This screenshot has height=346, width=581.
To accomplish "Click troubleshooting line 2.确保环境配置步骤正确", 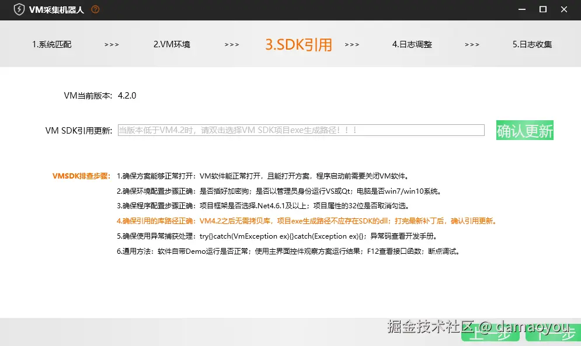I will click(x=279, y=191).
